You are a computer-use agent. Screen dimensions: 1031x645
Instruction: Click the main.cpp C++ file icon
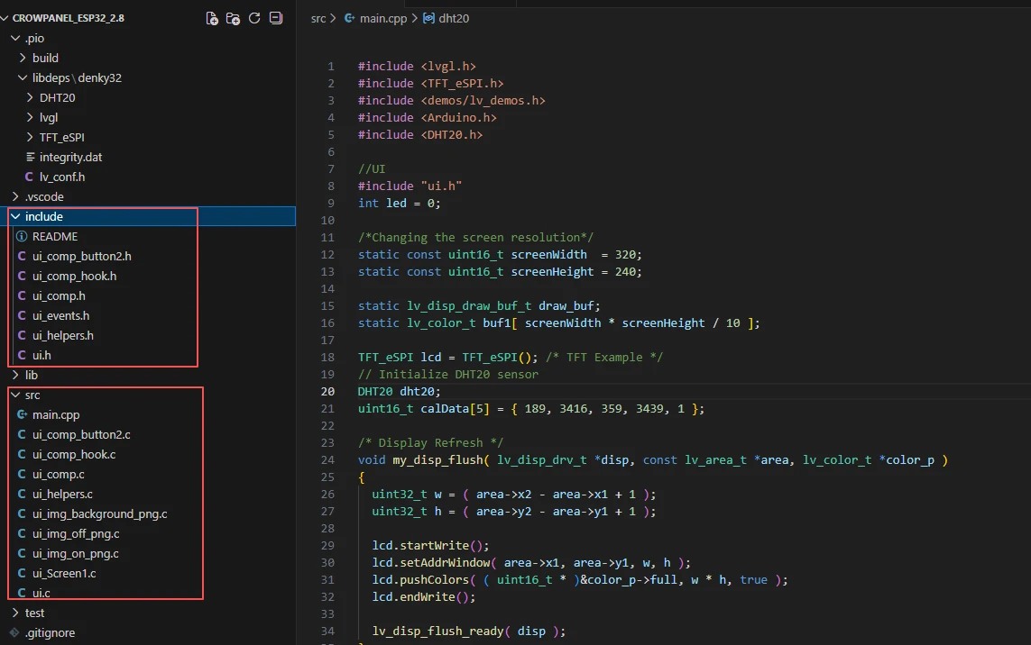point(22,415)
